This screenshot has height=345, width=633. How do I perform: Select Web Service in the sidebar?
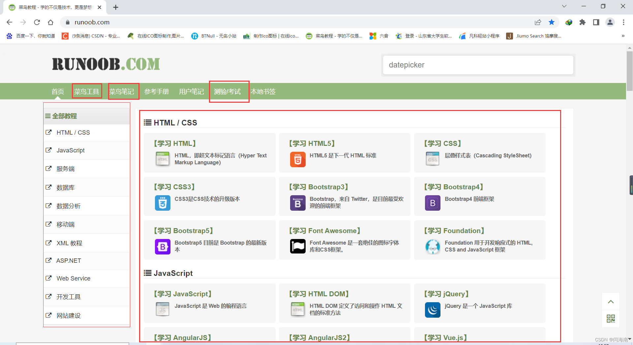coord(87,279)
